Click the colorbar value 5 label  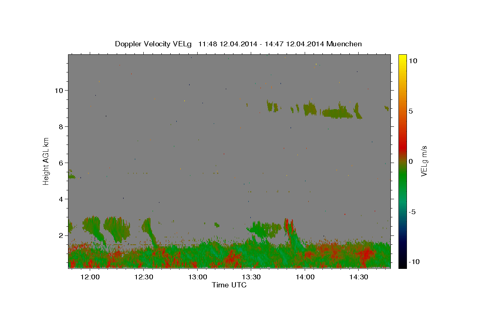coord(411,111)
